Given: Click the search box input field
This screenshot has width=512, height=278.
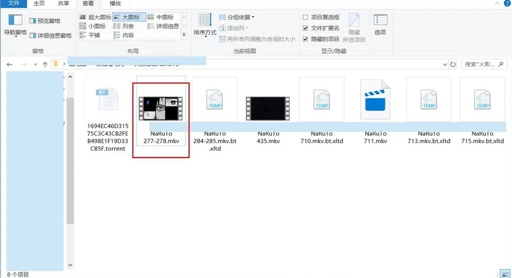Looking at the screenshot, I should [x=479, y=64].
